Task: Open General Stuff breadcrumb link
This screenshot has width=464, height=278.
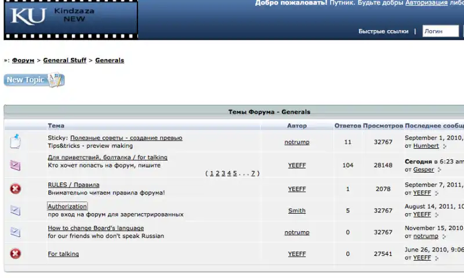Action: pos(64,60)
